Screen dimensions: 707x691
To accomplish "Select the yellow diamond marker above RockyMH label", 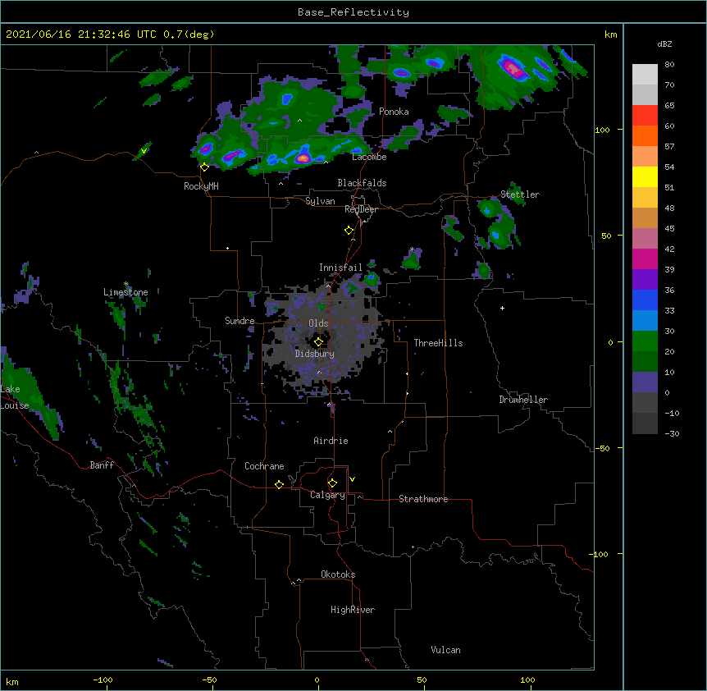I will point(204,167).
